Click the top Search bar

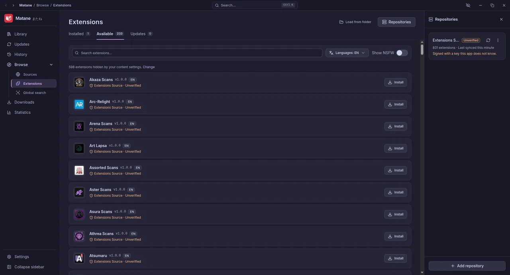[255, 5]
